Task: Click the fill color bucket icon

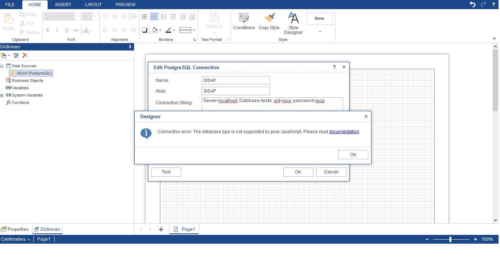Action: pos(154,30)
